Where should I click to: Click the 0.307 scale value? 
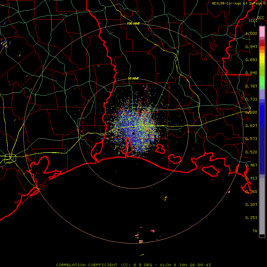click(251, 205)
